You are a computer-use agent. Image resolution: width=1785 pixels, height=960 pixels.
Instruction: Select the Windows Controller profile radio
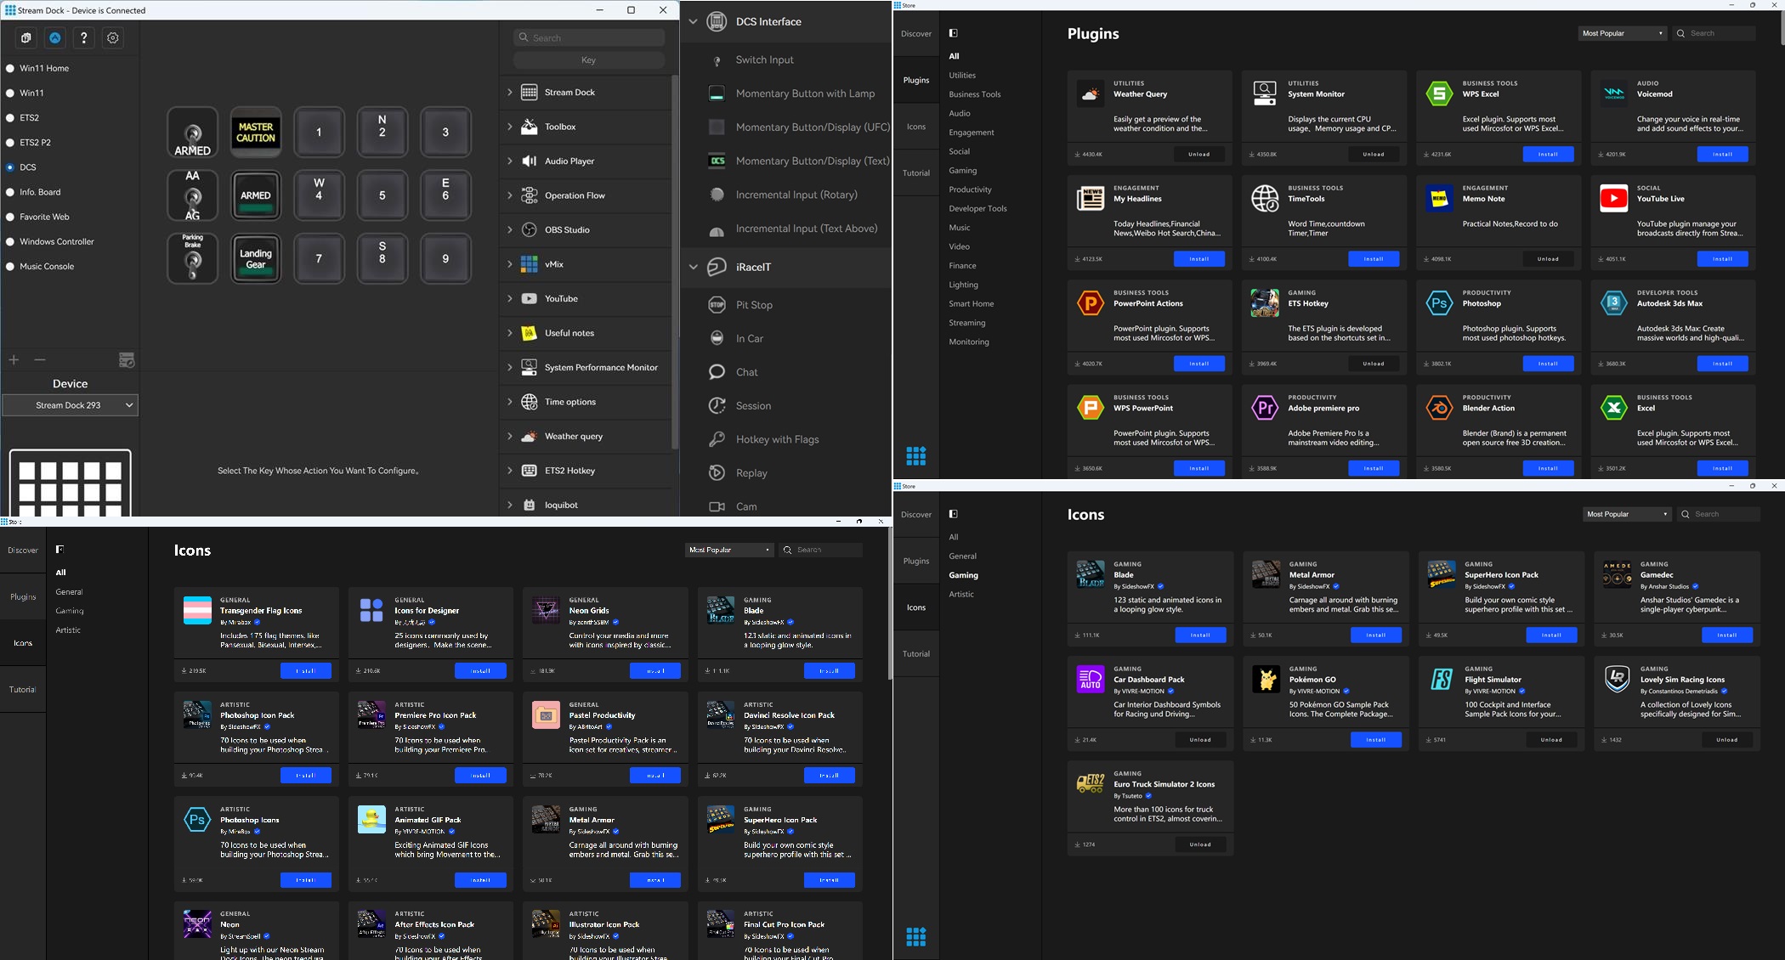(x=10, y=242)
